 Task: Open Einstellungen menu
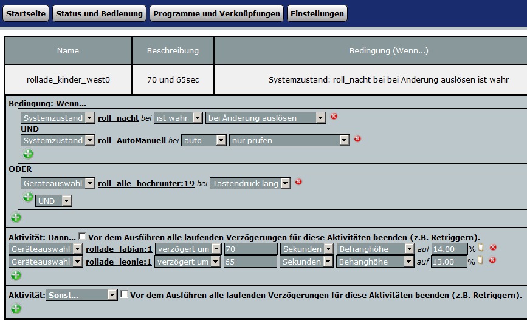317,13
